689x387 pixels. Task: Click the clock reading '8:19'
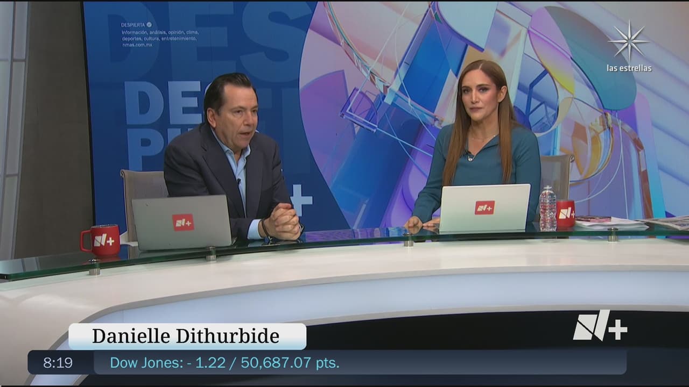pyautogui.click(x=58, y=363)
